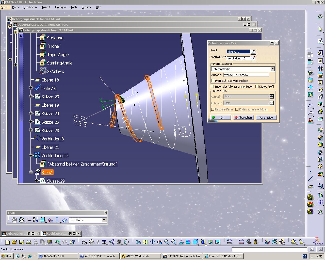Open the Bearbeiten menu
This screenshot has width=325, height=260.
(30, 7)
